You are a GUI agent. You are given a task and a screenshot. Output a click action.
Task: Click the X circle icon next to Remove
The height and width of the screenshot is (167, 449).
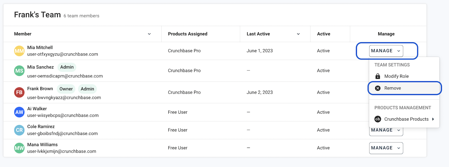(378, 88)
